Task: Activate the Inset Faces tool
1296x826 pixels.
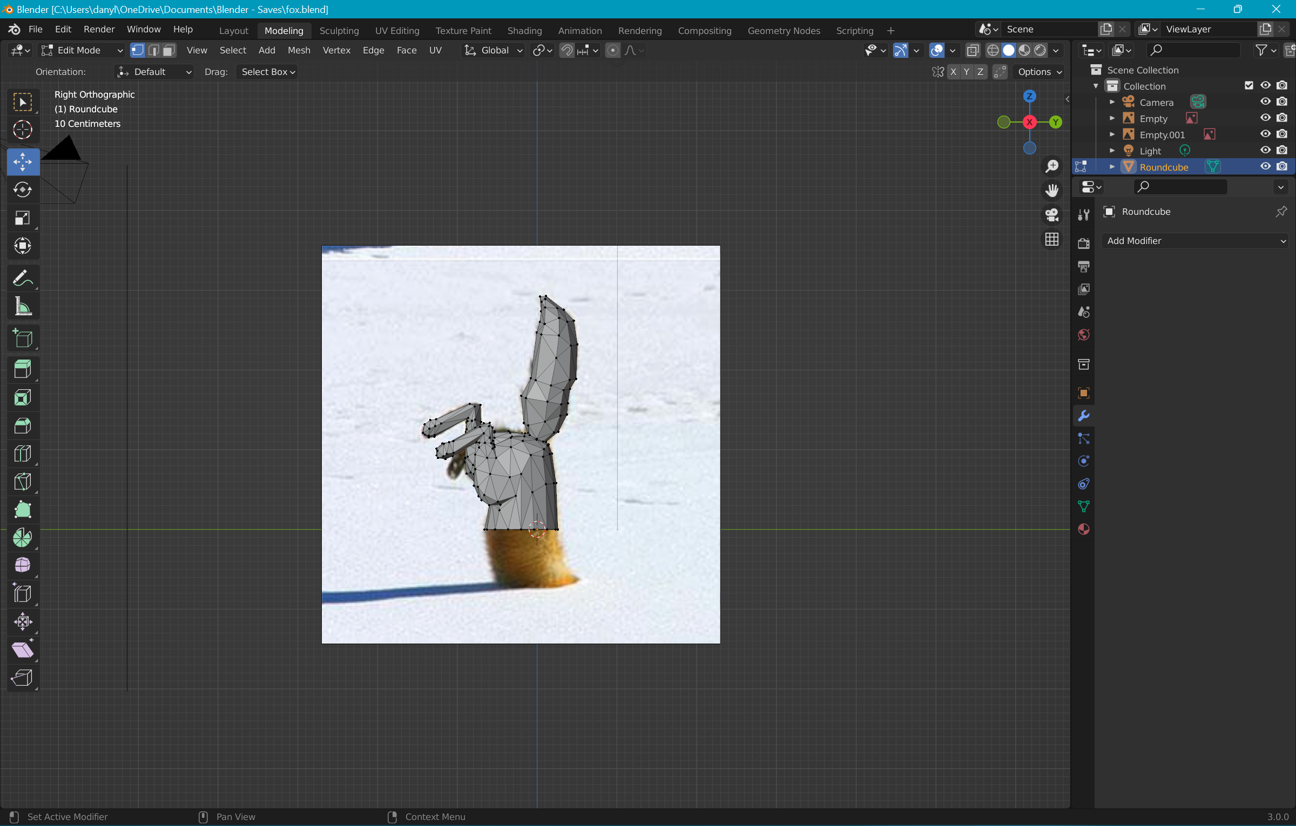Action: (23, 398)
